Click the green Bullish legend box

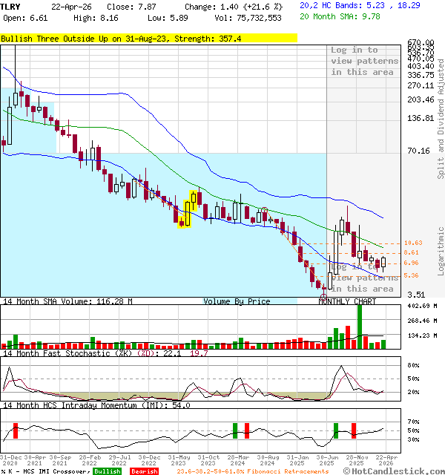pyautogui.click(x=107, y=471)
